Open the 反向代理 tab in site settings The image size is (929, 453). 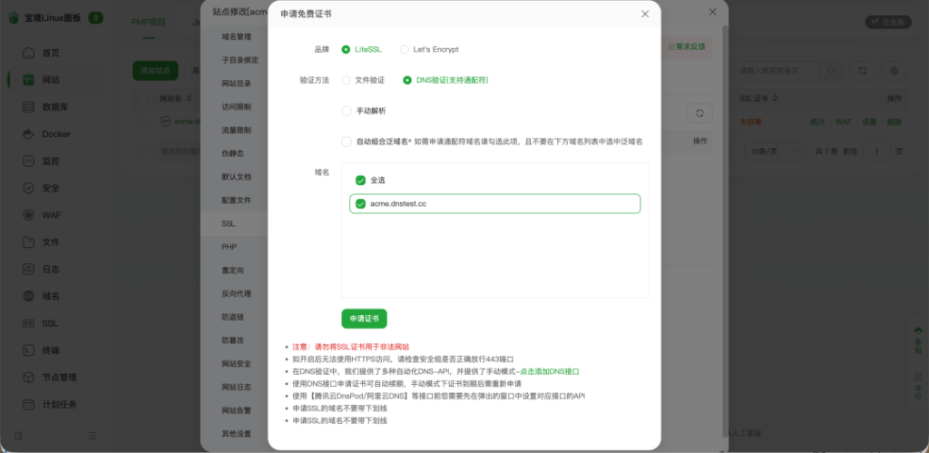(237, 293)
